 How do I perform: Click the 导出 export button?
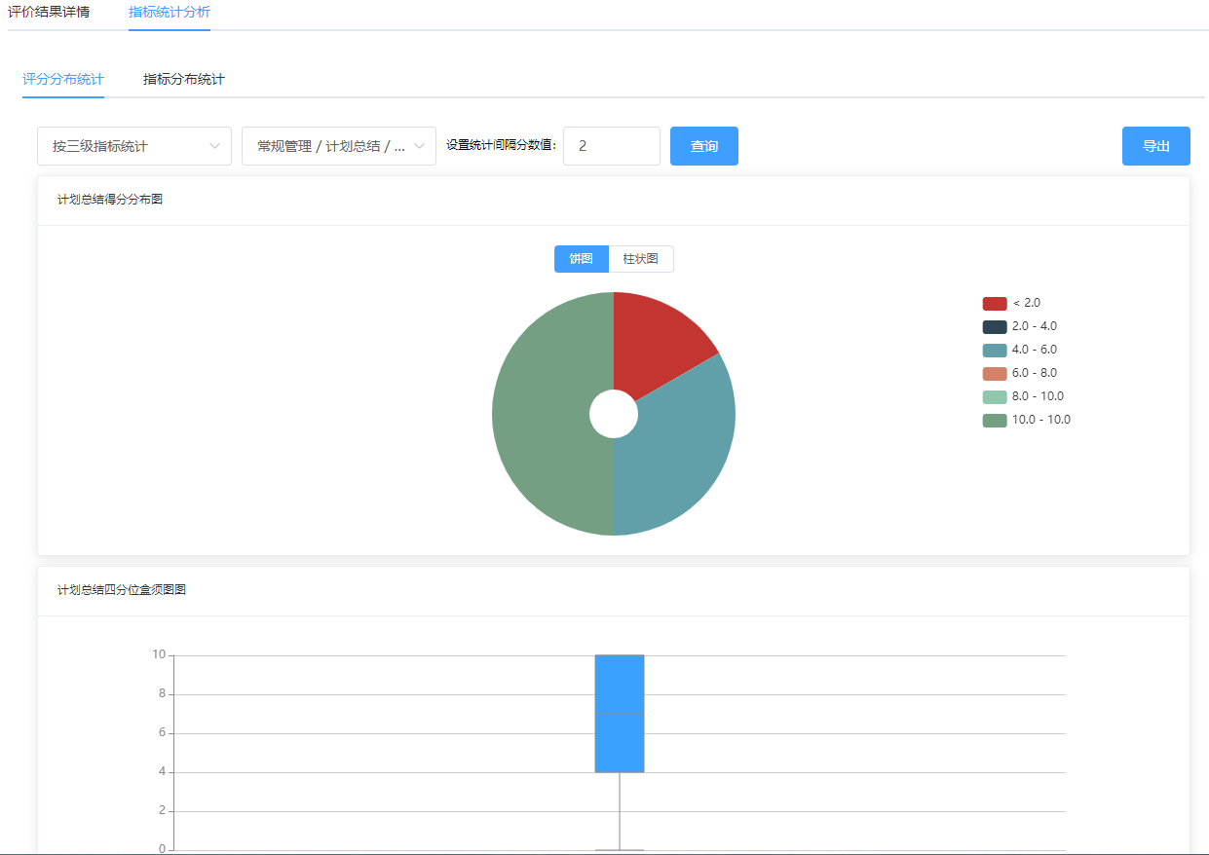pos(1156,146)
